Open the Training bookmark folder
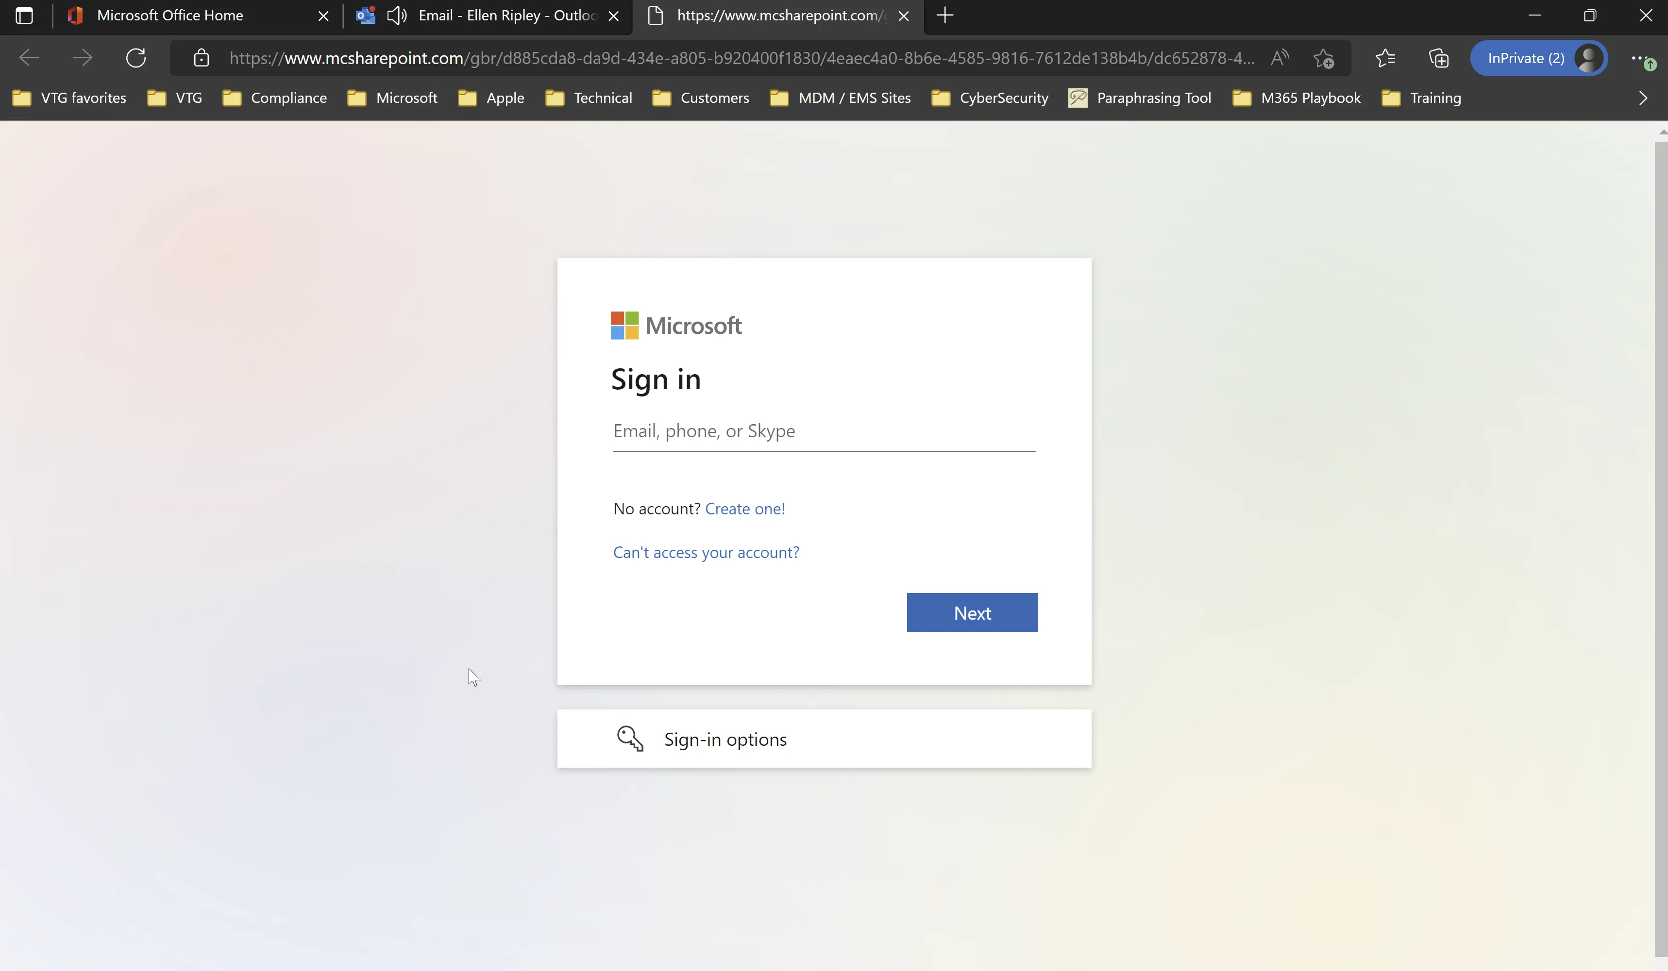Image resolution: width=1668 pixels, height=971 pixels. 1422,98
